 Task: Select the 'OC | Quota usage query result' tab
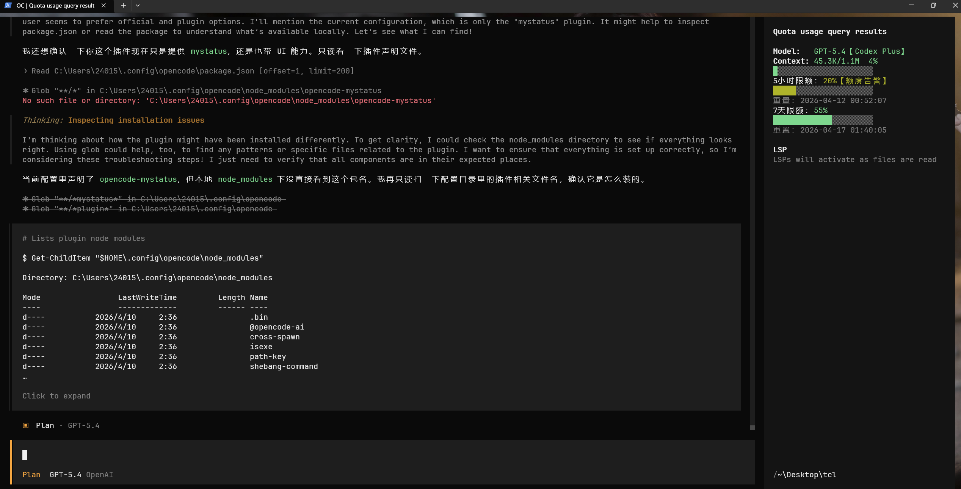[x=57, y=5]
